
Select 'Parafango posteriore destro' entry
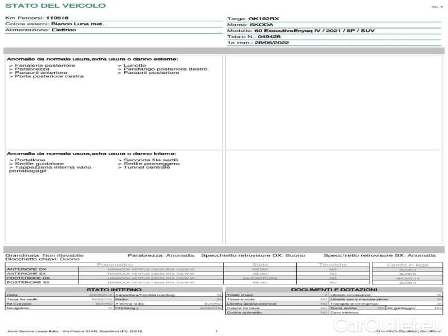point(165,69)
